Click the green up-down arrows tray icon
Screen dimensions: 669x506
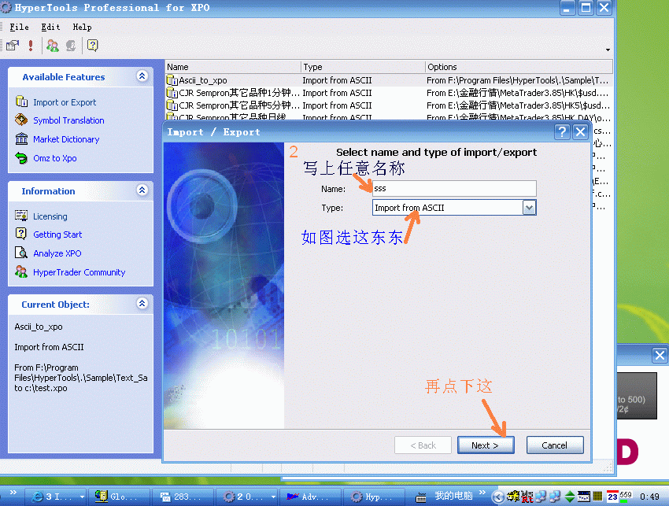(570, 497)
